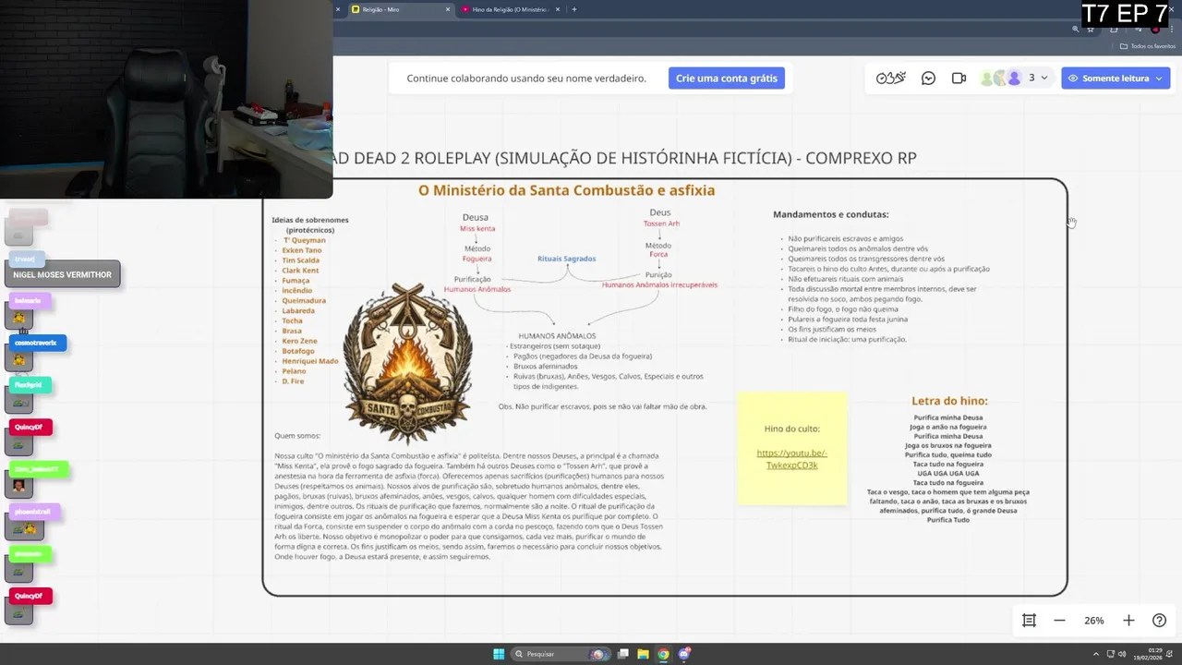Click the Forca method label
The height and width of the screenshot is (665, 1182).
click(657, 254)
